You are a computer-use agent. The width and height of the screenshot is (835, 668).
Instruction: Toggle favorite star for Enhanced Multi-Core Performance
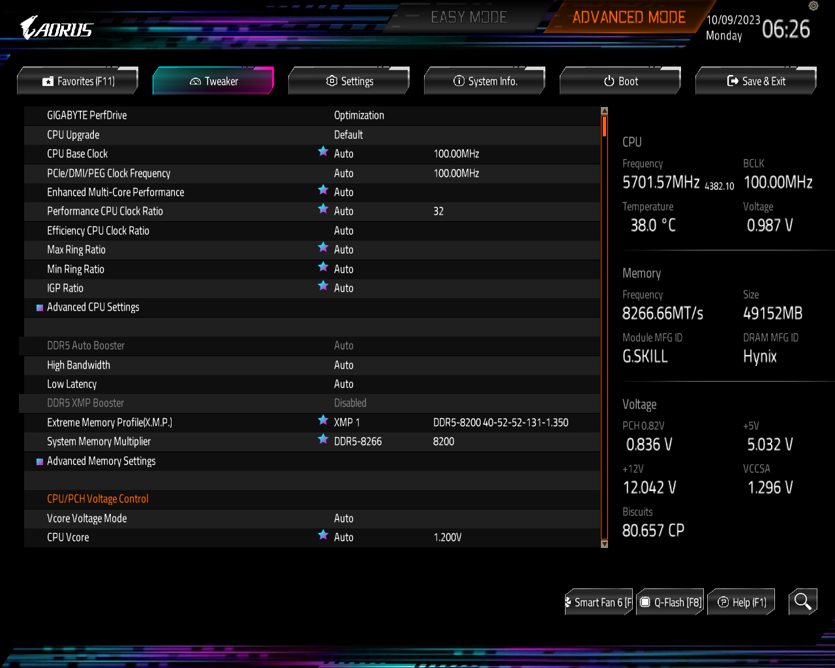point(323,190)
